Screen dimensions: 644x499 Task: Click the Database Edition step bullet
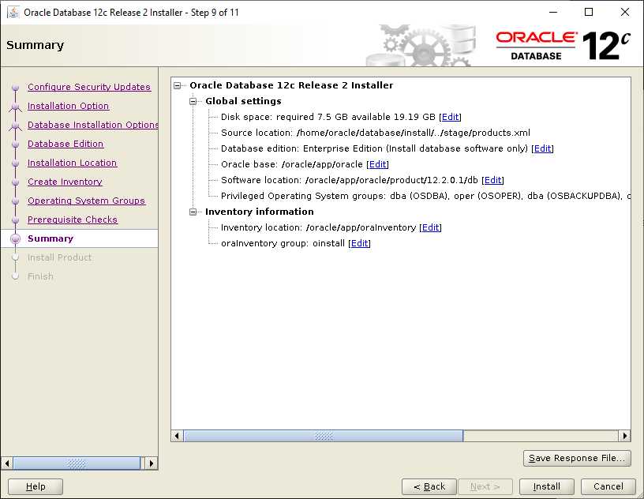15,144
